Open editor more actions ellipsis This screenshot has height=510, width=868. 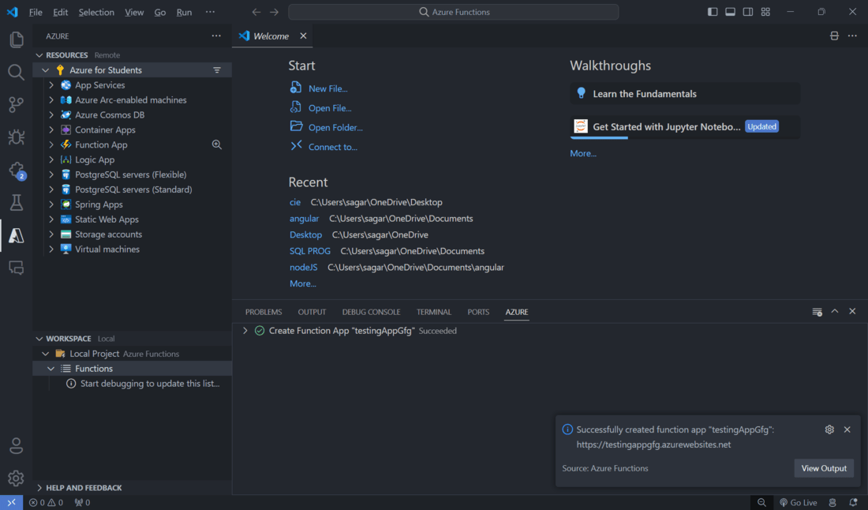(852, 36)
